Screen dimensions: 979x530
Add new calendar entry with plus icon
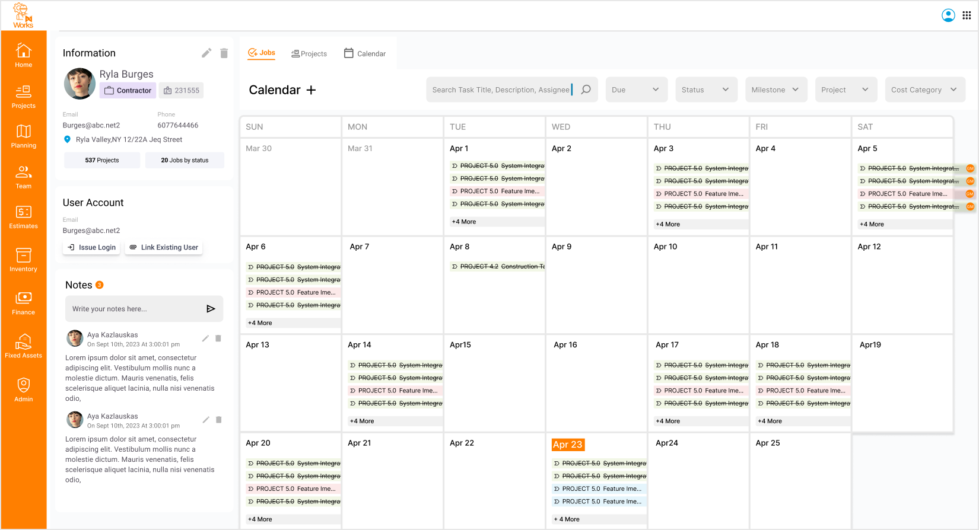tap(311, 90)
